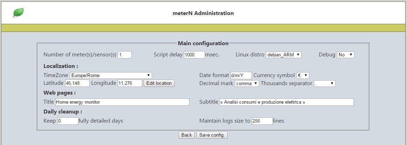
Task: Open the Decimal mark dropdown
Action: (247, 83)
